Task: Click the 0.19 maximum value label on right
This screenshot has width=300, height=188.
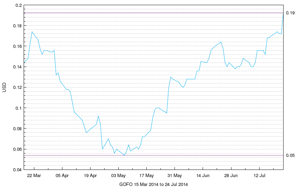Action: pos(290,13)
